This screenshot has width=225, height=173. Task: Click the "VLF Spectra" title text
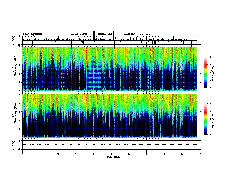(32, 34)
